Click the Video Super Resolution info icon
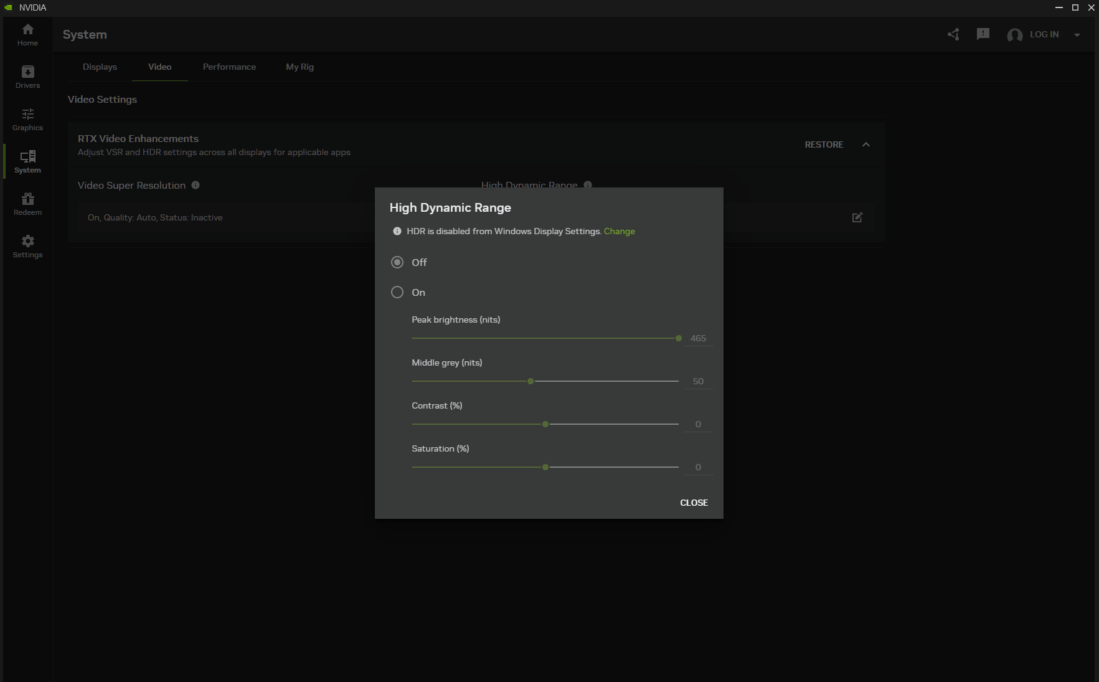 [x=196, y=185]
